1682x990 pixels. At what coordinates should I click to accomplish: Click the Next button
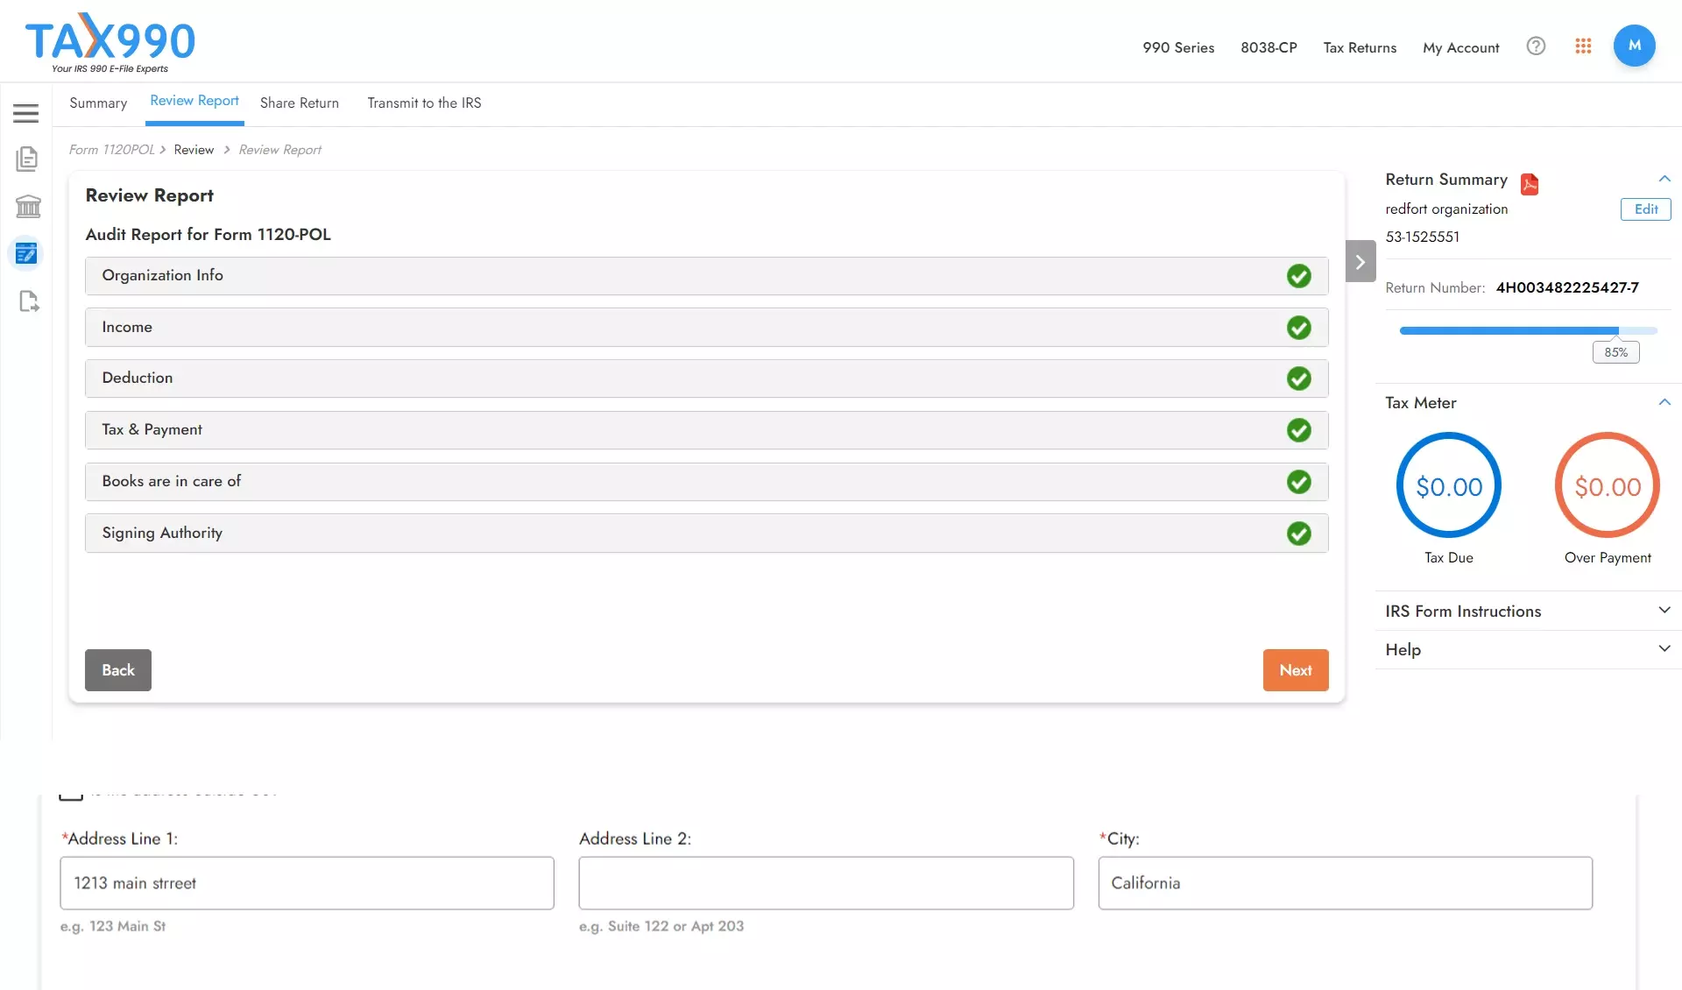[1295, 669]
